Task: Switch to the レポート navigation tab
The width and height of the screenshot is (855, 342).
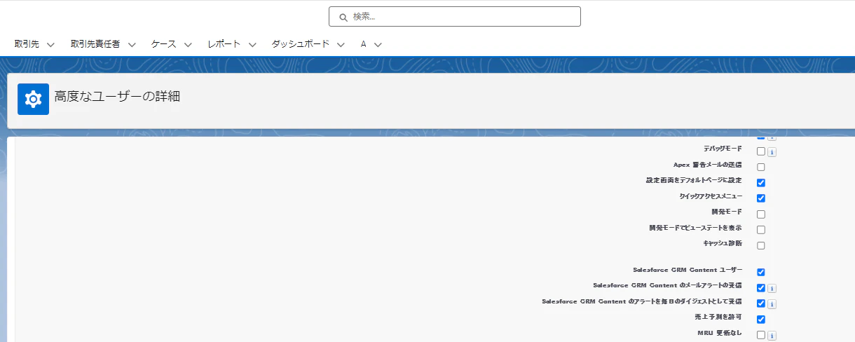Action: (x=224, y=43)
